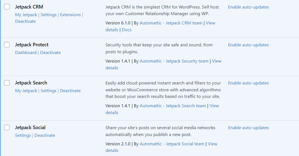Image resolution: width=299 pixels, height=156 pixels.
Task: Check the Jetpack Search plugin checkbox
Action: tap(7, 83)
